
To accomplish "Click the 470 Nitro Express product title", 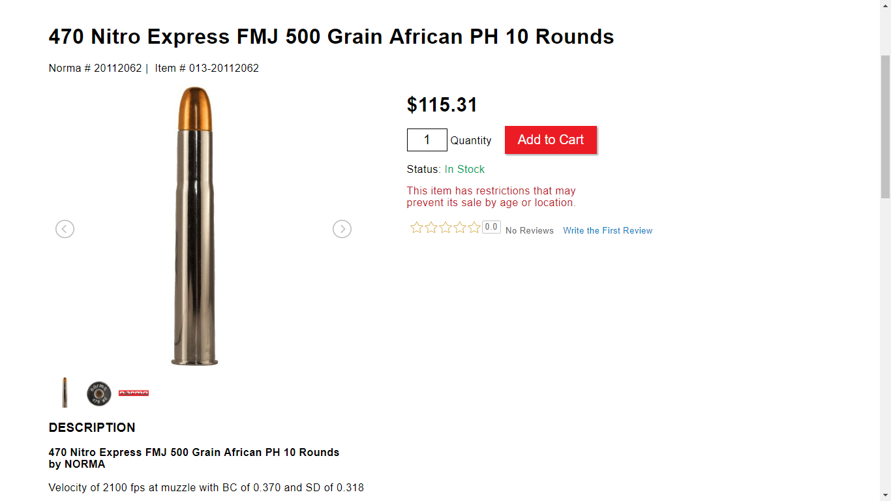I will (331, 37).
